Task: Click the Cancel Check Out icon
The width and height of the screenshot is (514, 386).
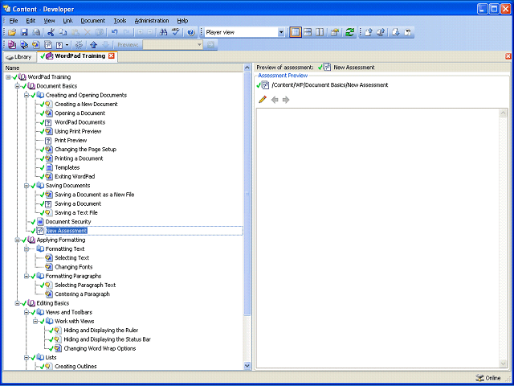Action: pos(408,32)
